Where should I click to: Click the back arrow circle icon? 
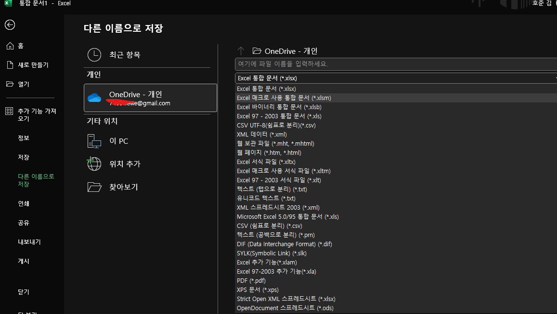point(10,25)
